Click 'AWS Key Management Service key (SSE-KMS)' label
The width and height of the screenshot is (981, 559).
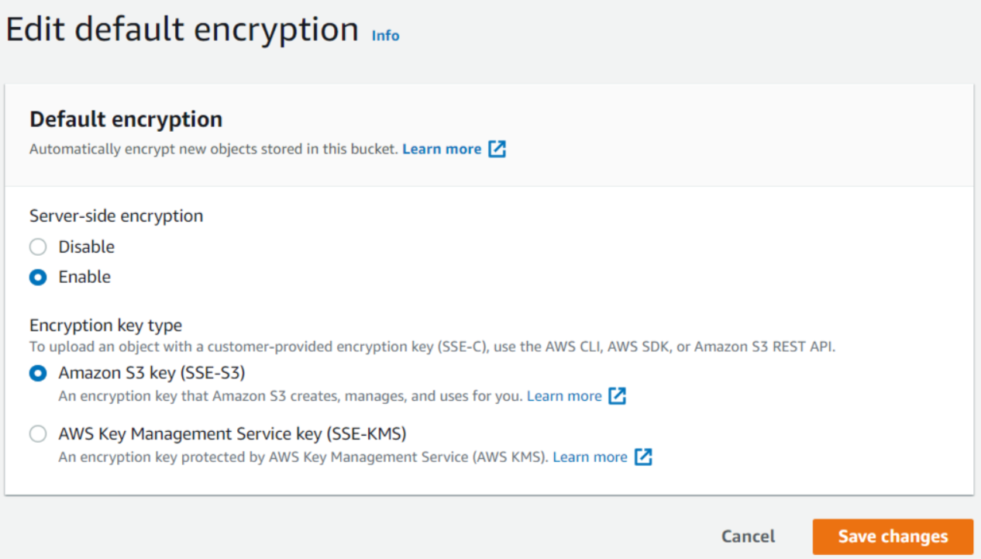(232, 434)
